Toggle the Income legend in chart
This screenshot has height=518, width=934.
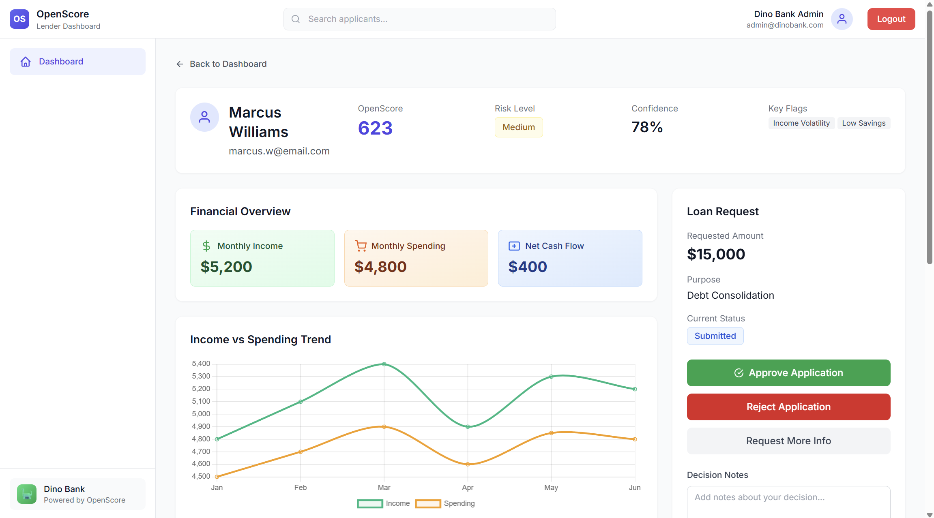[x=383, y=503]
